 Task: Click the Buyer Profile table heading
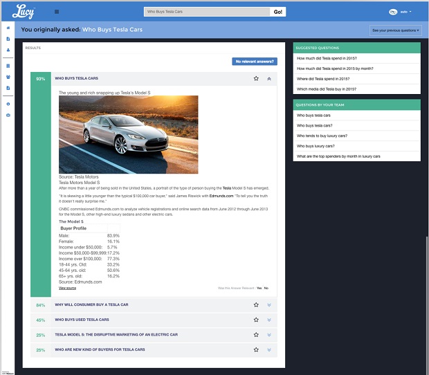73,228
